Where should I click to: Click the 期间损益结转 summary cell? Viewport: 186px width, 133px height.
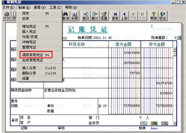(27, 93)
